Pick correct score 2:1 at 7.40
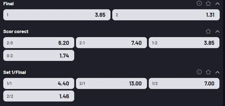This screenshot has width=225, height=106. pyautogui.click(x=111, y=43)
